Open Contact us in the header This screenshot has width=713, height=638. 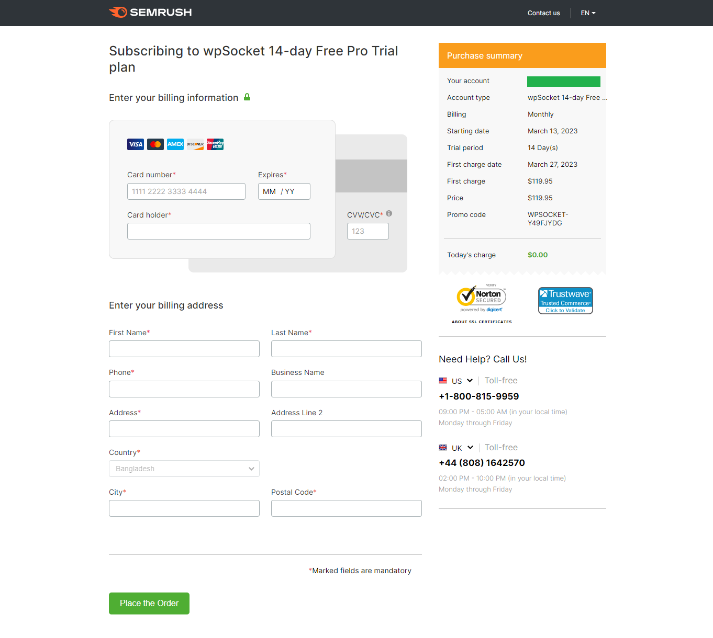pos(543,13)
